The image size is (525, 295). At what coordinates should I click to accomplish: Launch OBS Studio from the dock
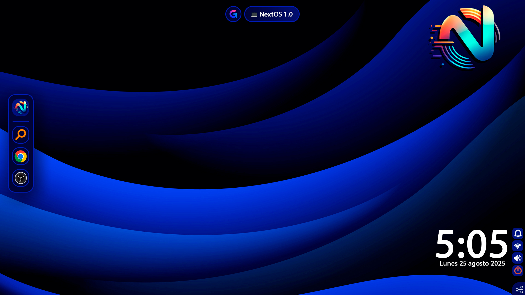tap(21, 178)
